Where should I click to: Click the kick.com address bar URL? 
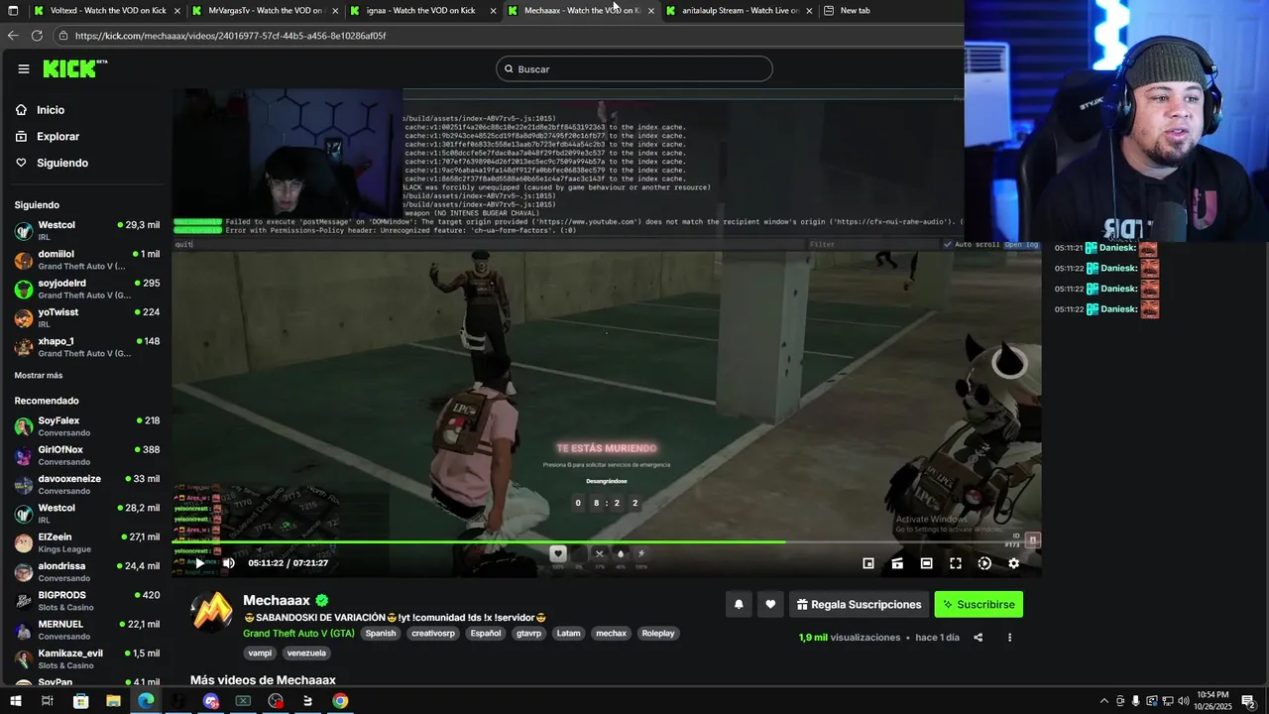click(x=230, y=36)
